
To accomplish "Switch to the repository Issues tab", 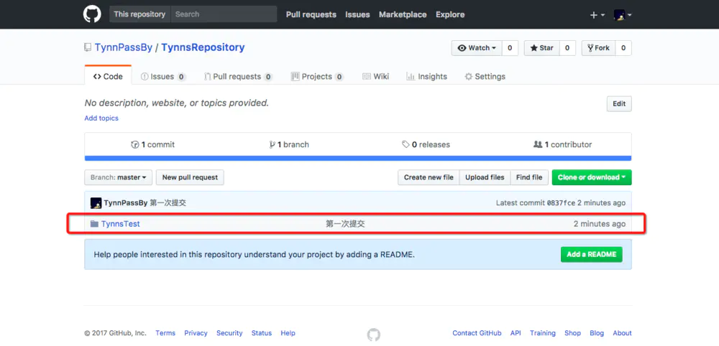I will pos(163,76).
